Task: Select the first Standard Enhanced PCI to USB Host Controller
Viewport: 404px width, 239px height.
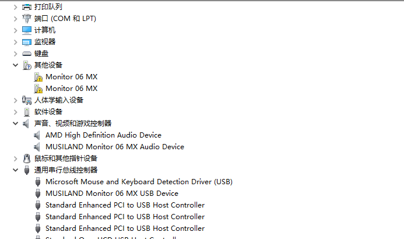Action: pyautogui.click(x=125, y=205)
